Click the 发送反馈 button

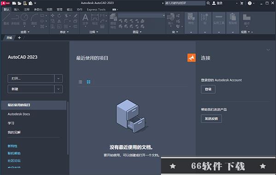point(211,119)
